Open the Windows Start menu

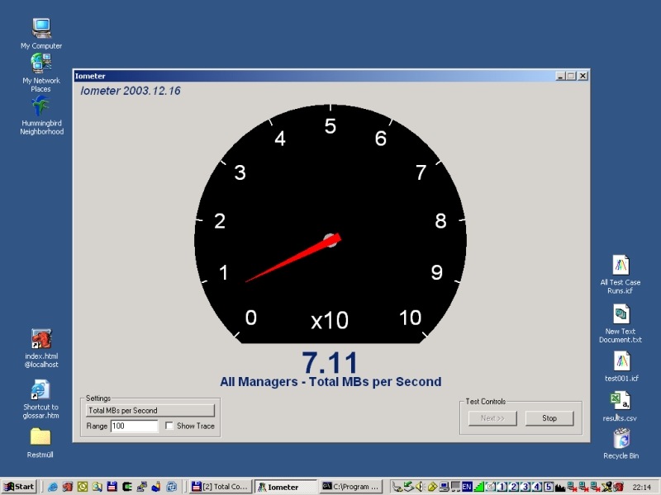click(x=19, y=487)
